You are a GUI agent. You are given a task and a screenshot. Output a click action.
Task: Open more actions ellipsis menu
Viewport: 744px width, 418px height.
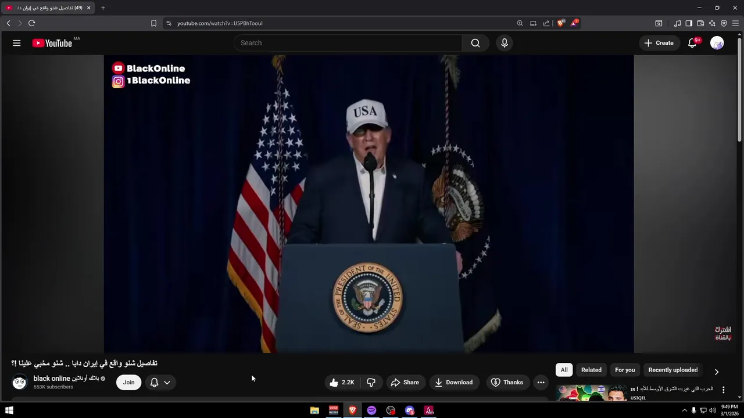click(x=541, y=382)
